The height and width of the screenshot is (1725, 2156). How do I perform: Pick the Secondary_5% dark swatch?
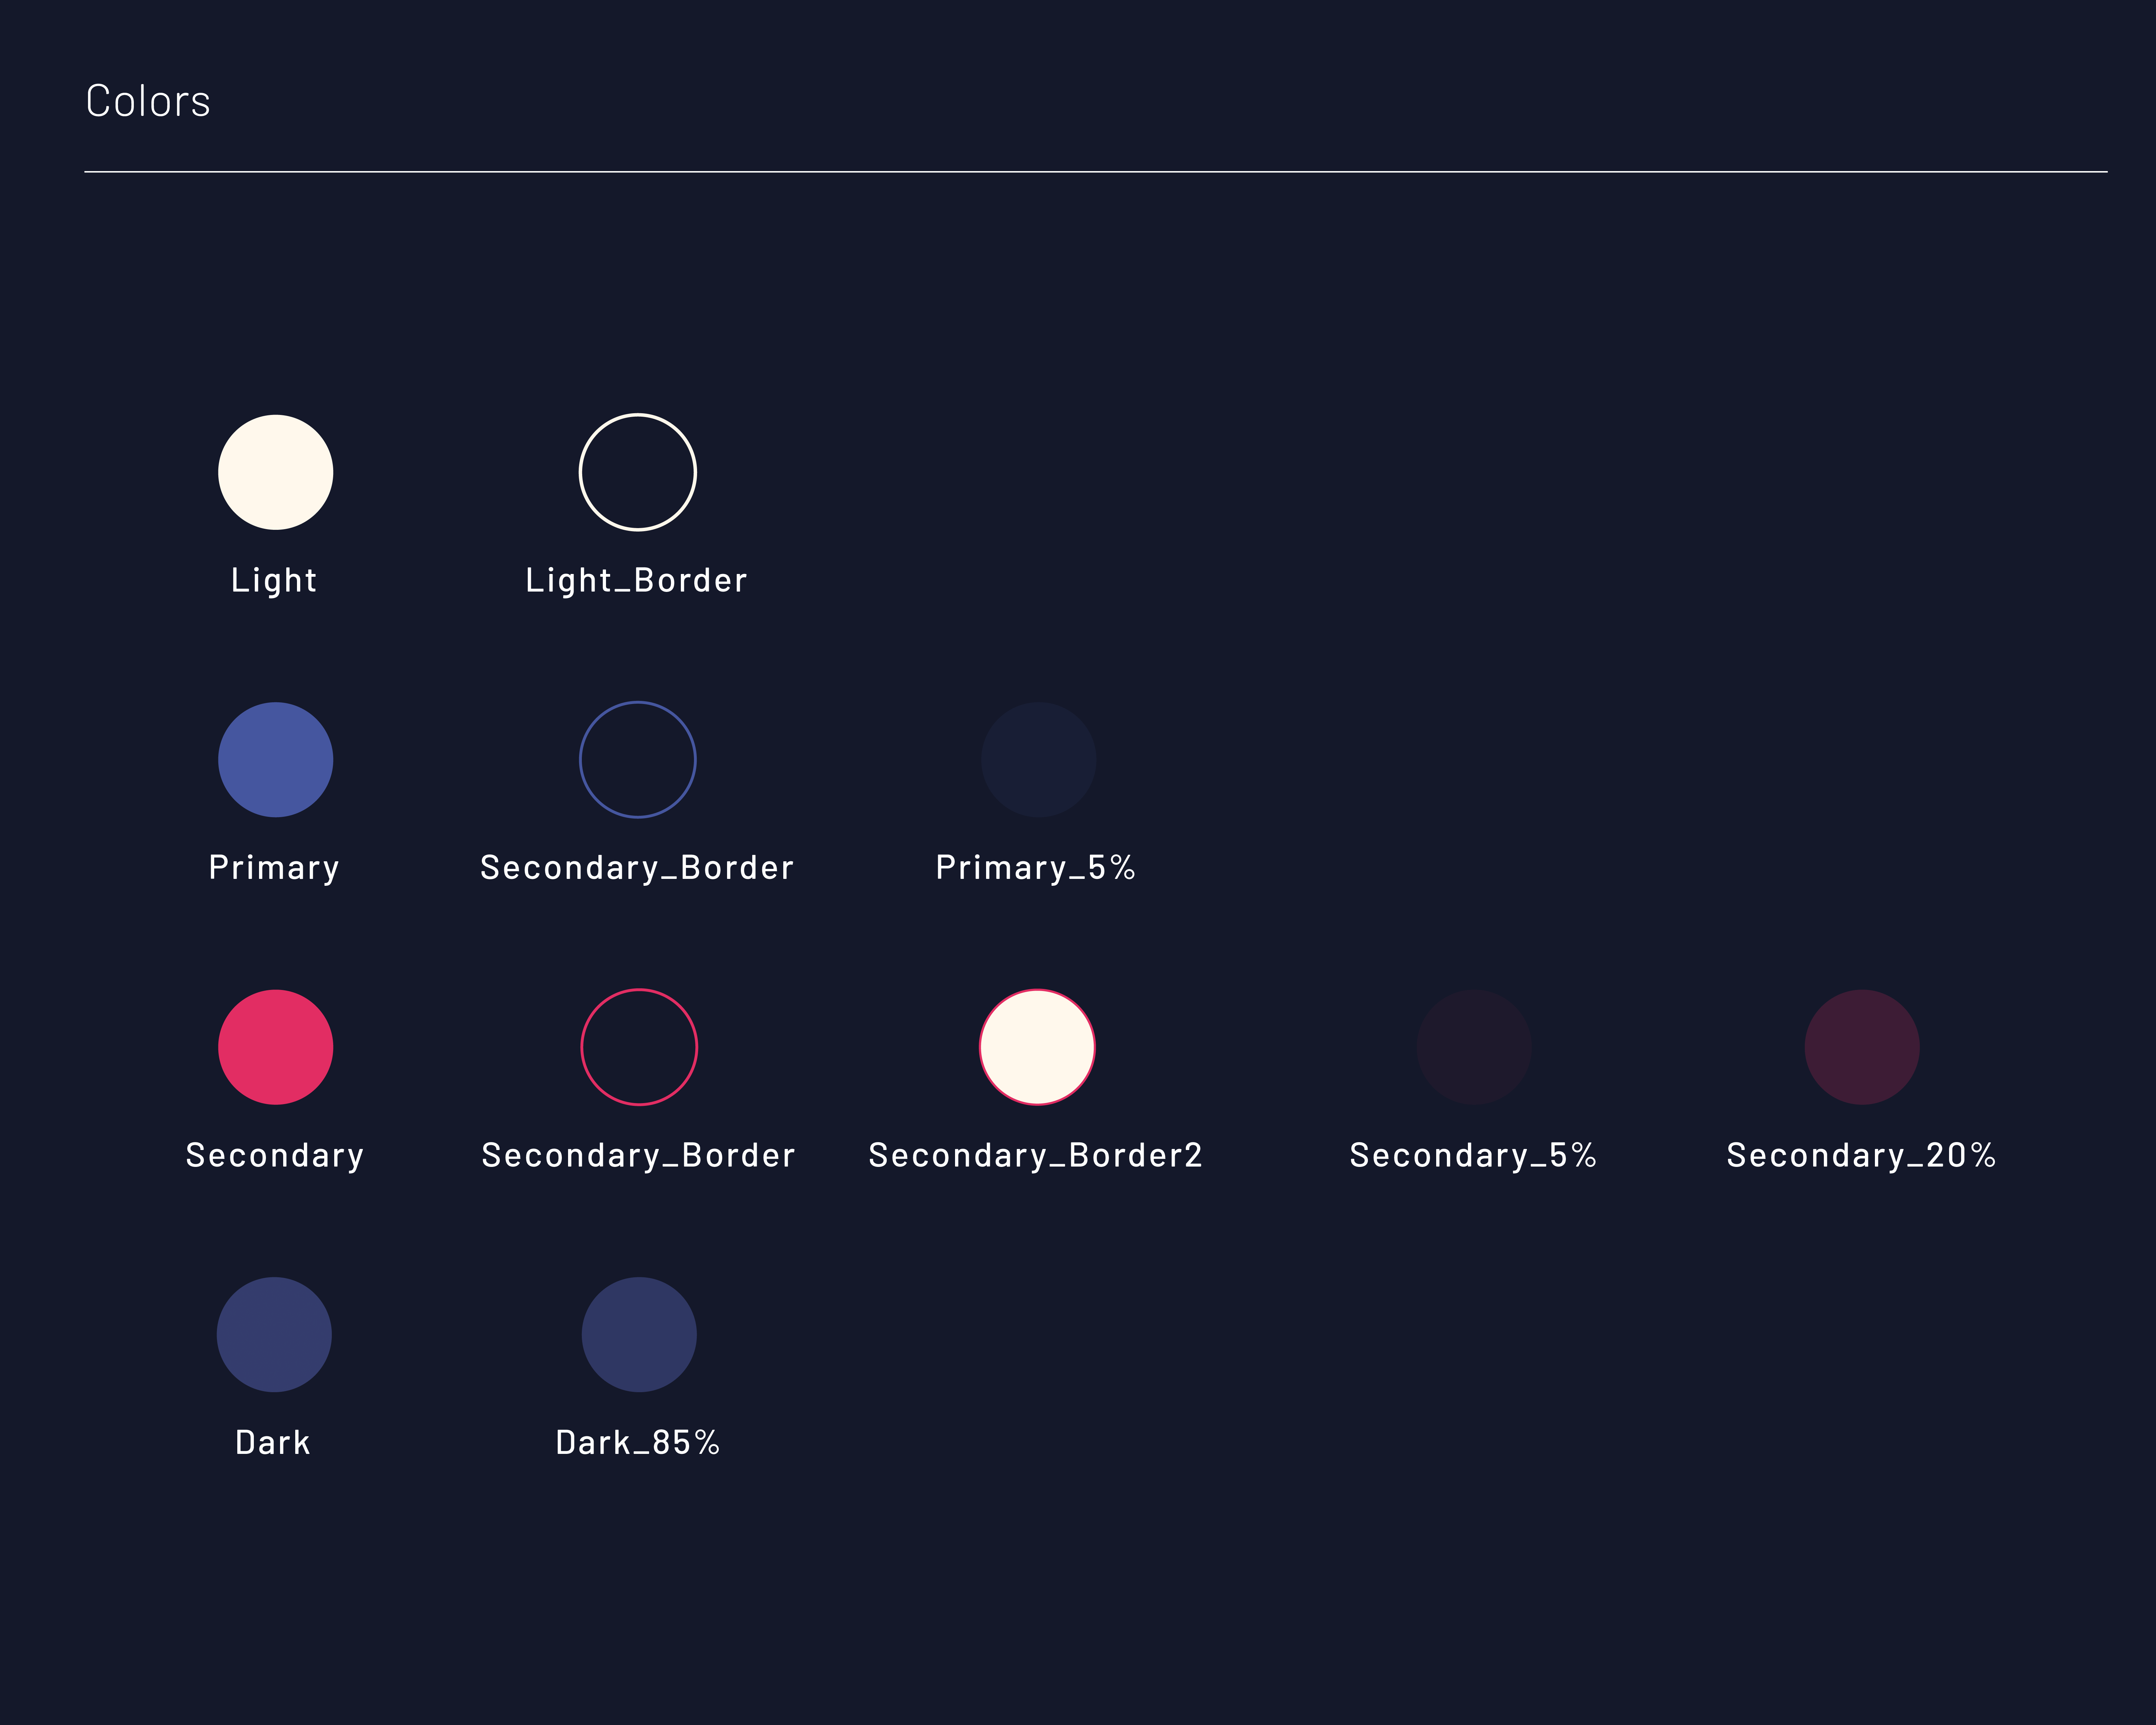[1474, 1047]
